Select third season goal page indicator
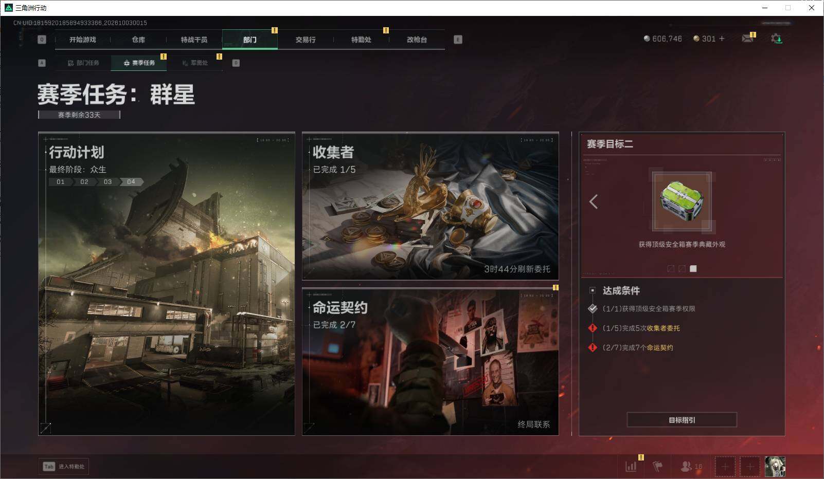Viewport: 824px width, 479px height. pyautogui.click(x=693, y=268)
